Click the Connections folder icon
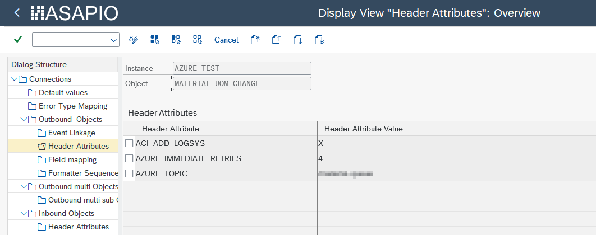 (23, 79)
